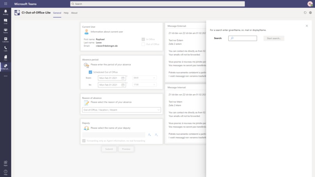Open Files in the Teams sidebar
Screen dimensions: 315x177
5,58
